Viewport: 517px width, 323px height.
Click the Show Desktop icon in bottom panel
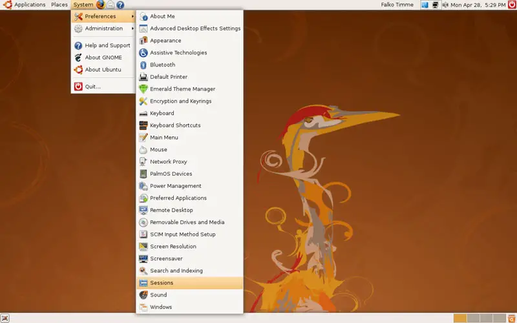pyautogui.click(x=5, y=318)
